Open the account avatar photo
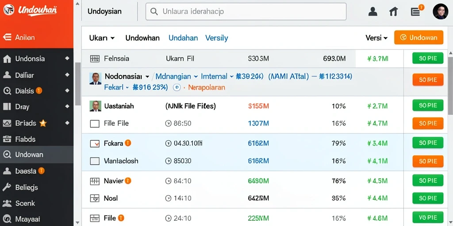This screenshot has height=226, width=453. point(440,11)
